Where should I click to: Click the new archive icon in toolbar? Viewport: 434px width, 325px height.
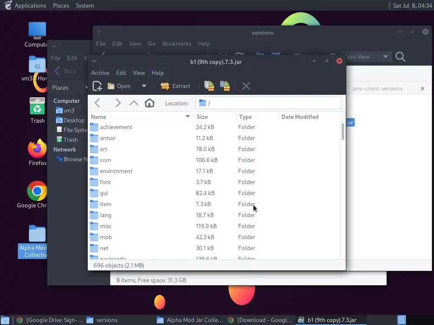[x=97, y=86]
